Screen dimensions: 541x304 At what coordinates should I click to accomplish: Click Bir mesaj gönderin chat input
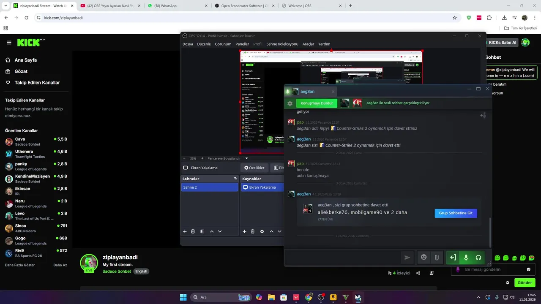pyautogui.click(x=492, y=269)
